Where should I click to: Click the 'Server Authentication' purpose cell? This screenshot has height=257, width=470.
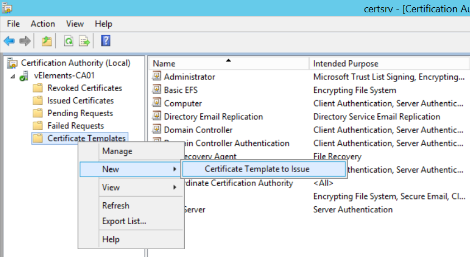[x=353, y=210]
